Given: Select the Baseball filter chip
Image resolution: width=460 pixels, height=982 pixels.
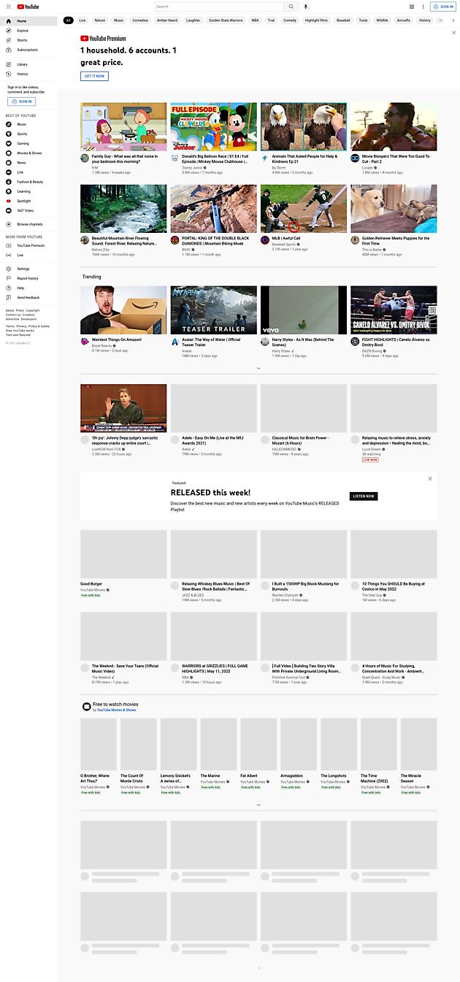Looking at the screenshot, I should tap(344, 20).
